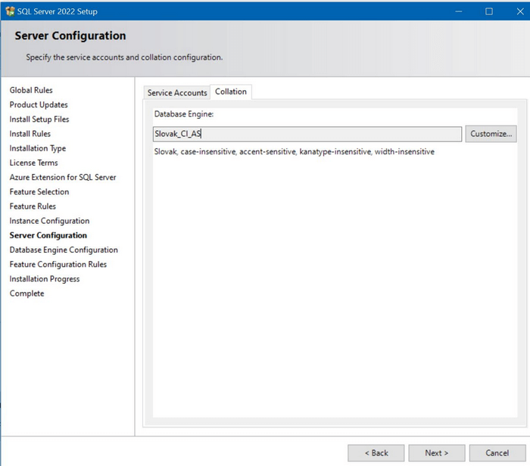The height and width of the screenshot is (466, 530).
Task: Click the Next button
Action: click(x=437, y=452)
